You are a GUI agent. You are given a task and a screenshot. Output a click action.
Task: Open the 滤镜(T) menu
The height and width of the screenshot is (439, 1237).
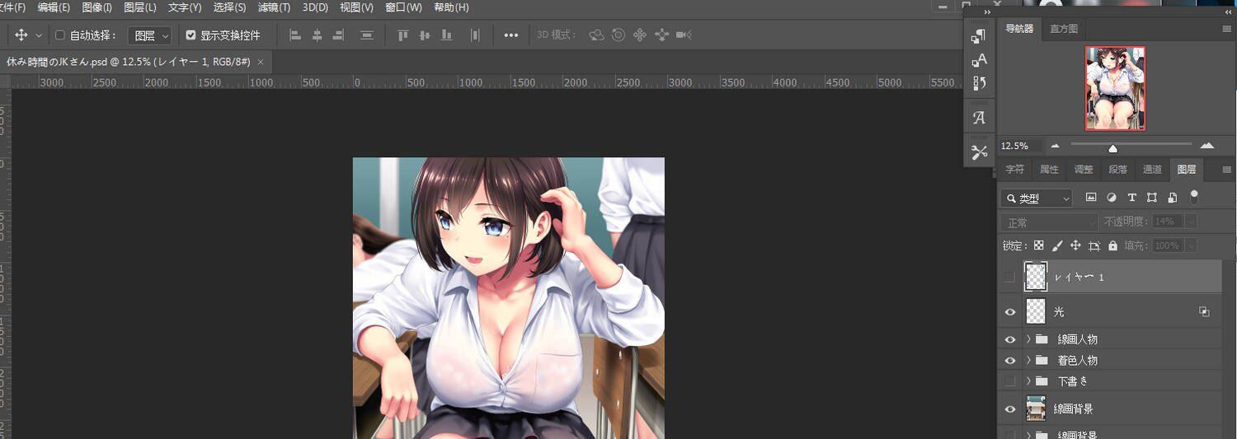(274, 7)
